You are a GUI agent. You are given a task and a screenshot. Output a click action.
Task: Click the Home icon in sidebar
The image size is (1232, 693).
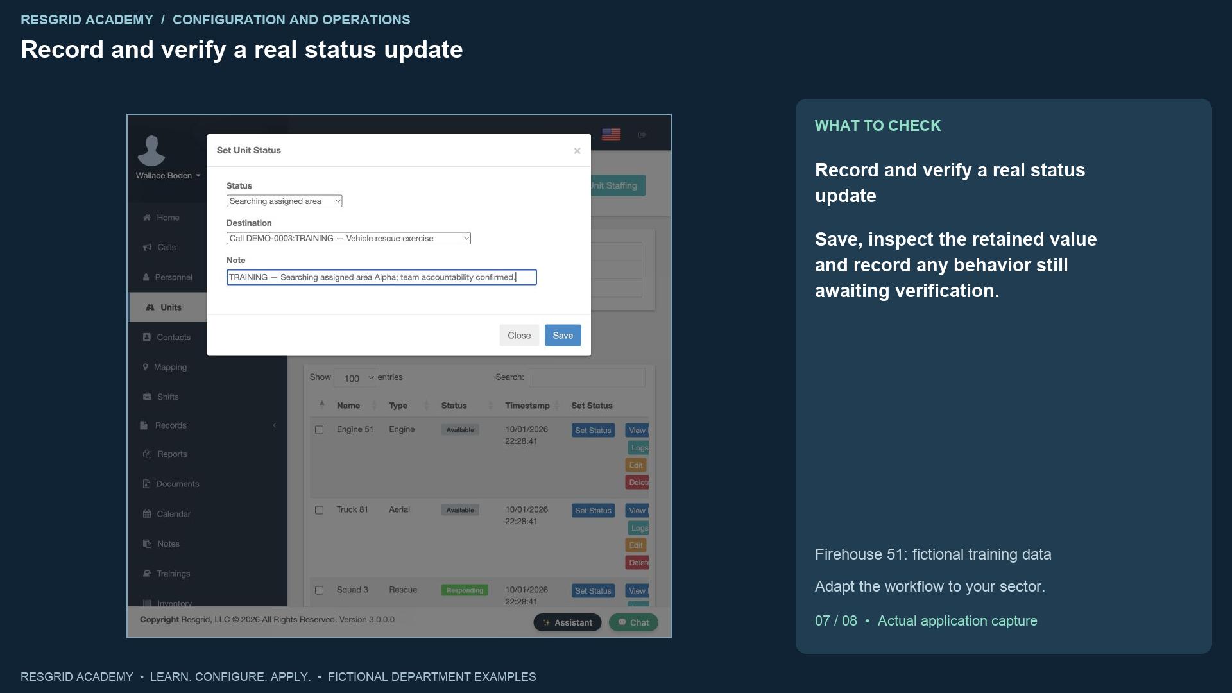click(147, 218)
